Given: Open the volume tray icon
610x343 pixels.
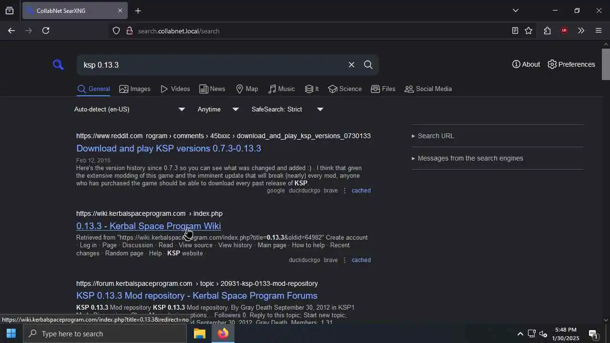Looking at the screenshot, I should 543,333.
